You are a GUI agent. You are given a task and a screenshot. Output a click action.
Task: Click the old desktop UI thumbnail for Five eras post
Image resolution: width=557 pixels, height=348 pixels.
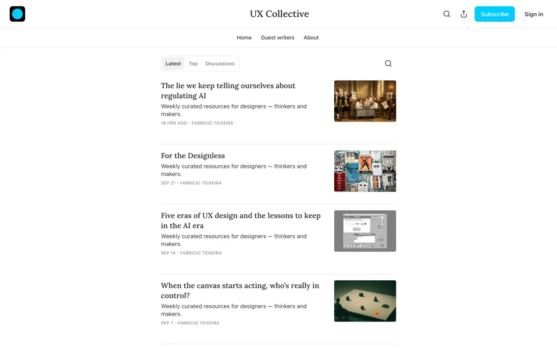click(x=365, y=231)
